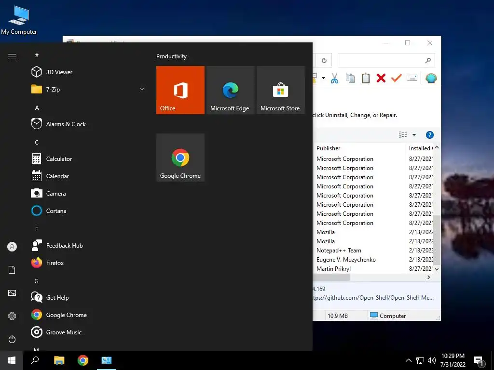
Task: Show hidden tray icons chevron
Action: (408, 360)
